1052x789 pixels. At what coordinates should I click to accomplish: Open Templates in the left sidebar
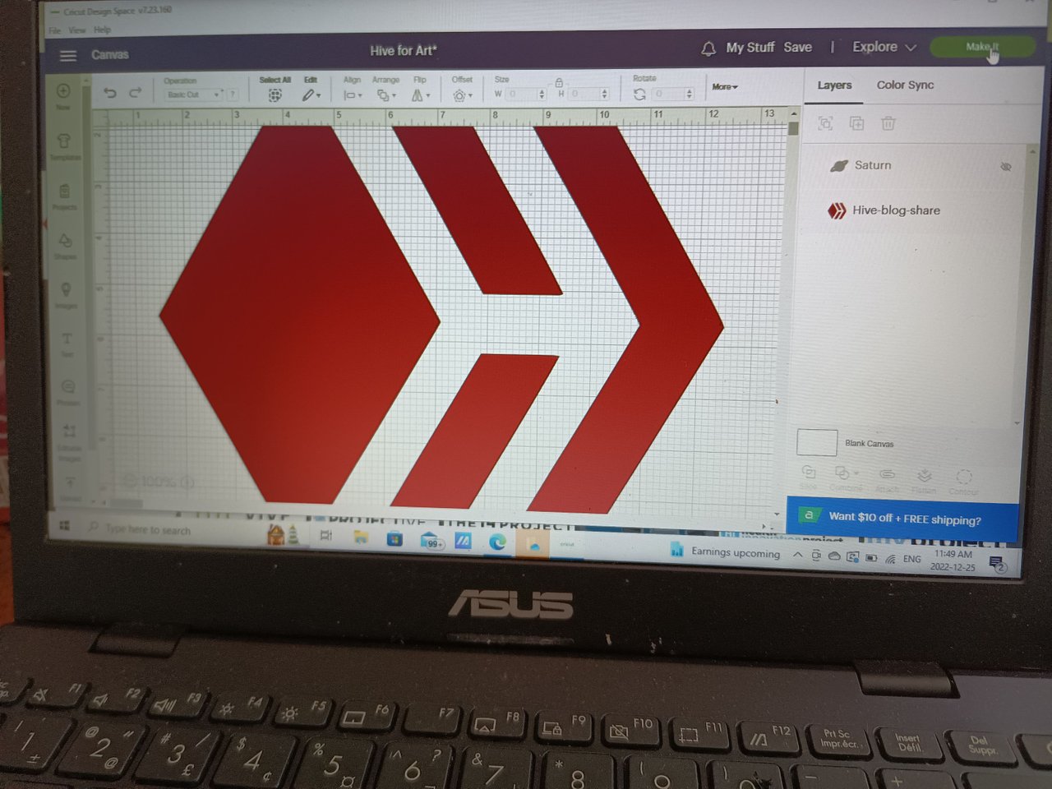click(x=64, y=146)
